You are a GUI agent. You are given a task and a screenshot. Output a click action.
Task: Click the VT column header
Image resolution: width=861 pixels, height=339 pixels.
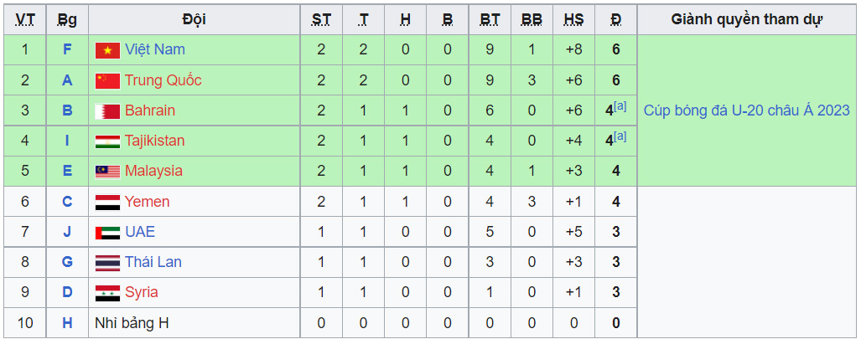[x=25, y=19]
